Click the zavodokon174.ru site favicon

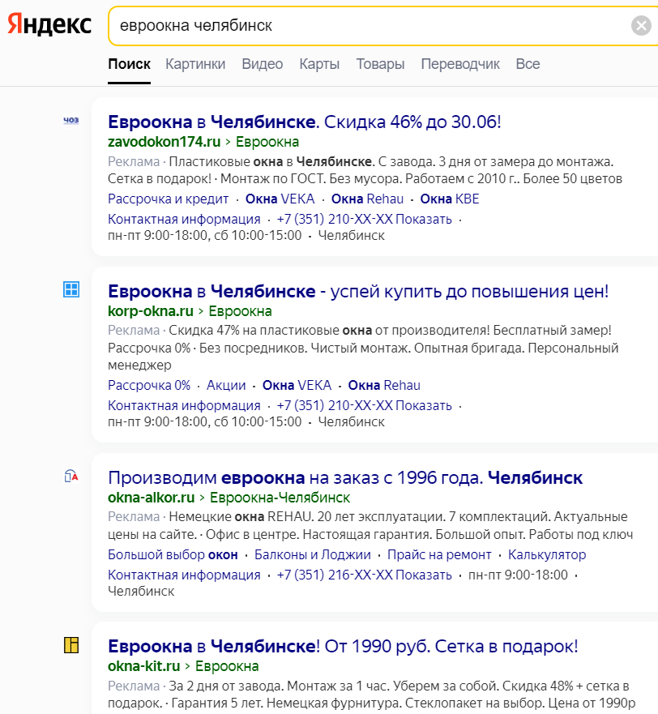click(71, 121)
